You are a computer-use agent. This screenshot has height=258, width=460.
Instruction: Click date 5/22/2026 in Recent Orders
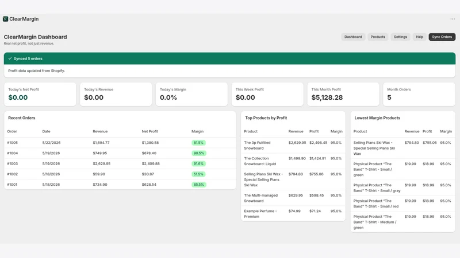(x=51, y=143)
